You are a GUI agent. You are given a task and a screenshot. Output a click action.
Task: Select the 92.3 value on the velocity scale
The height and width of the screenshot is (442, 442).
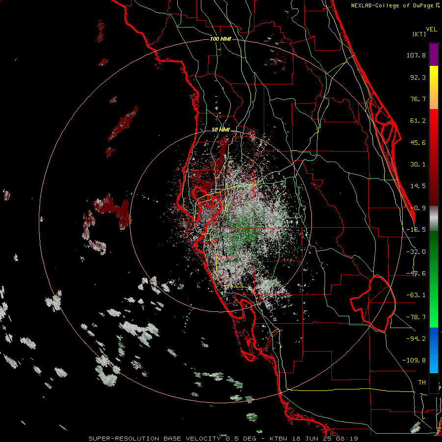tap(418, 77)
